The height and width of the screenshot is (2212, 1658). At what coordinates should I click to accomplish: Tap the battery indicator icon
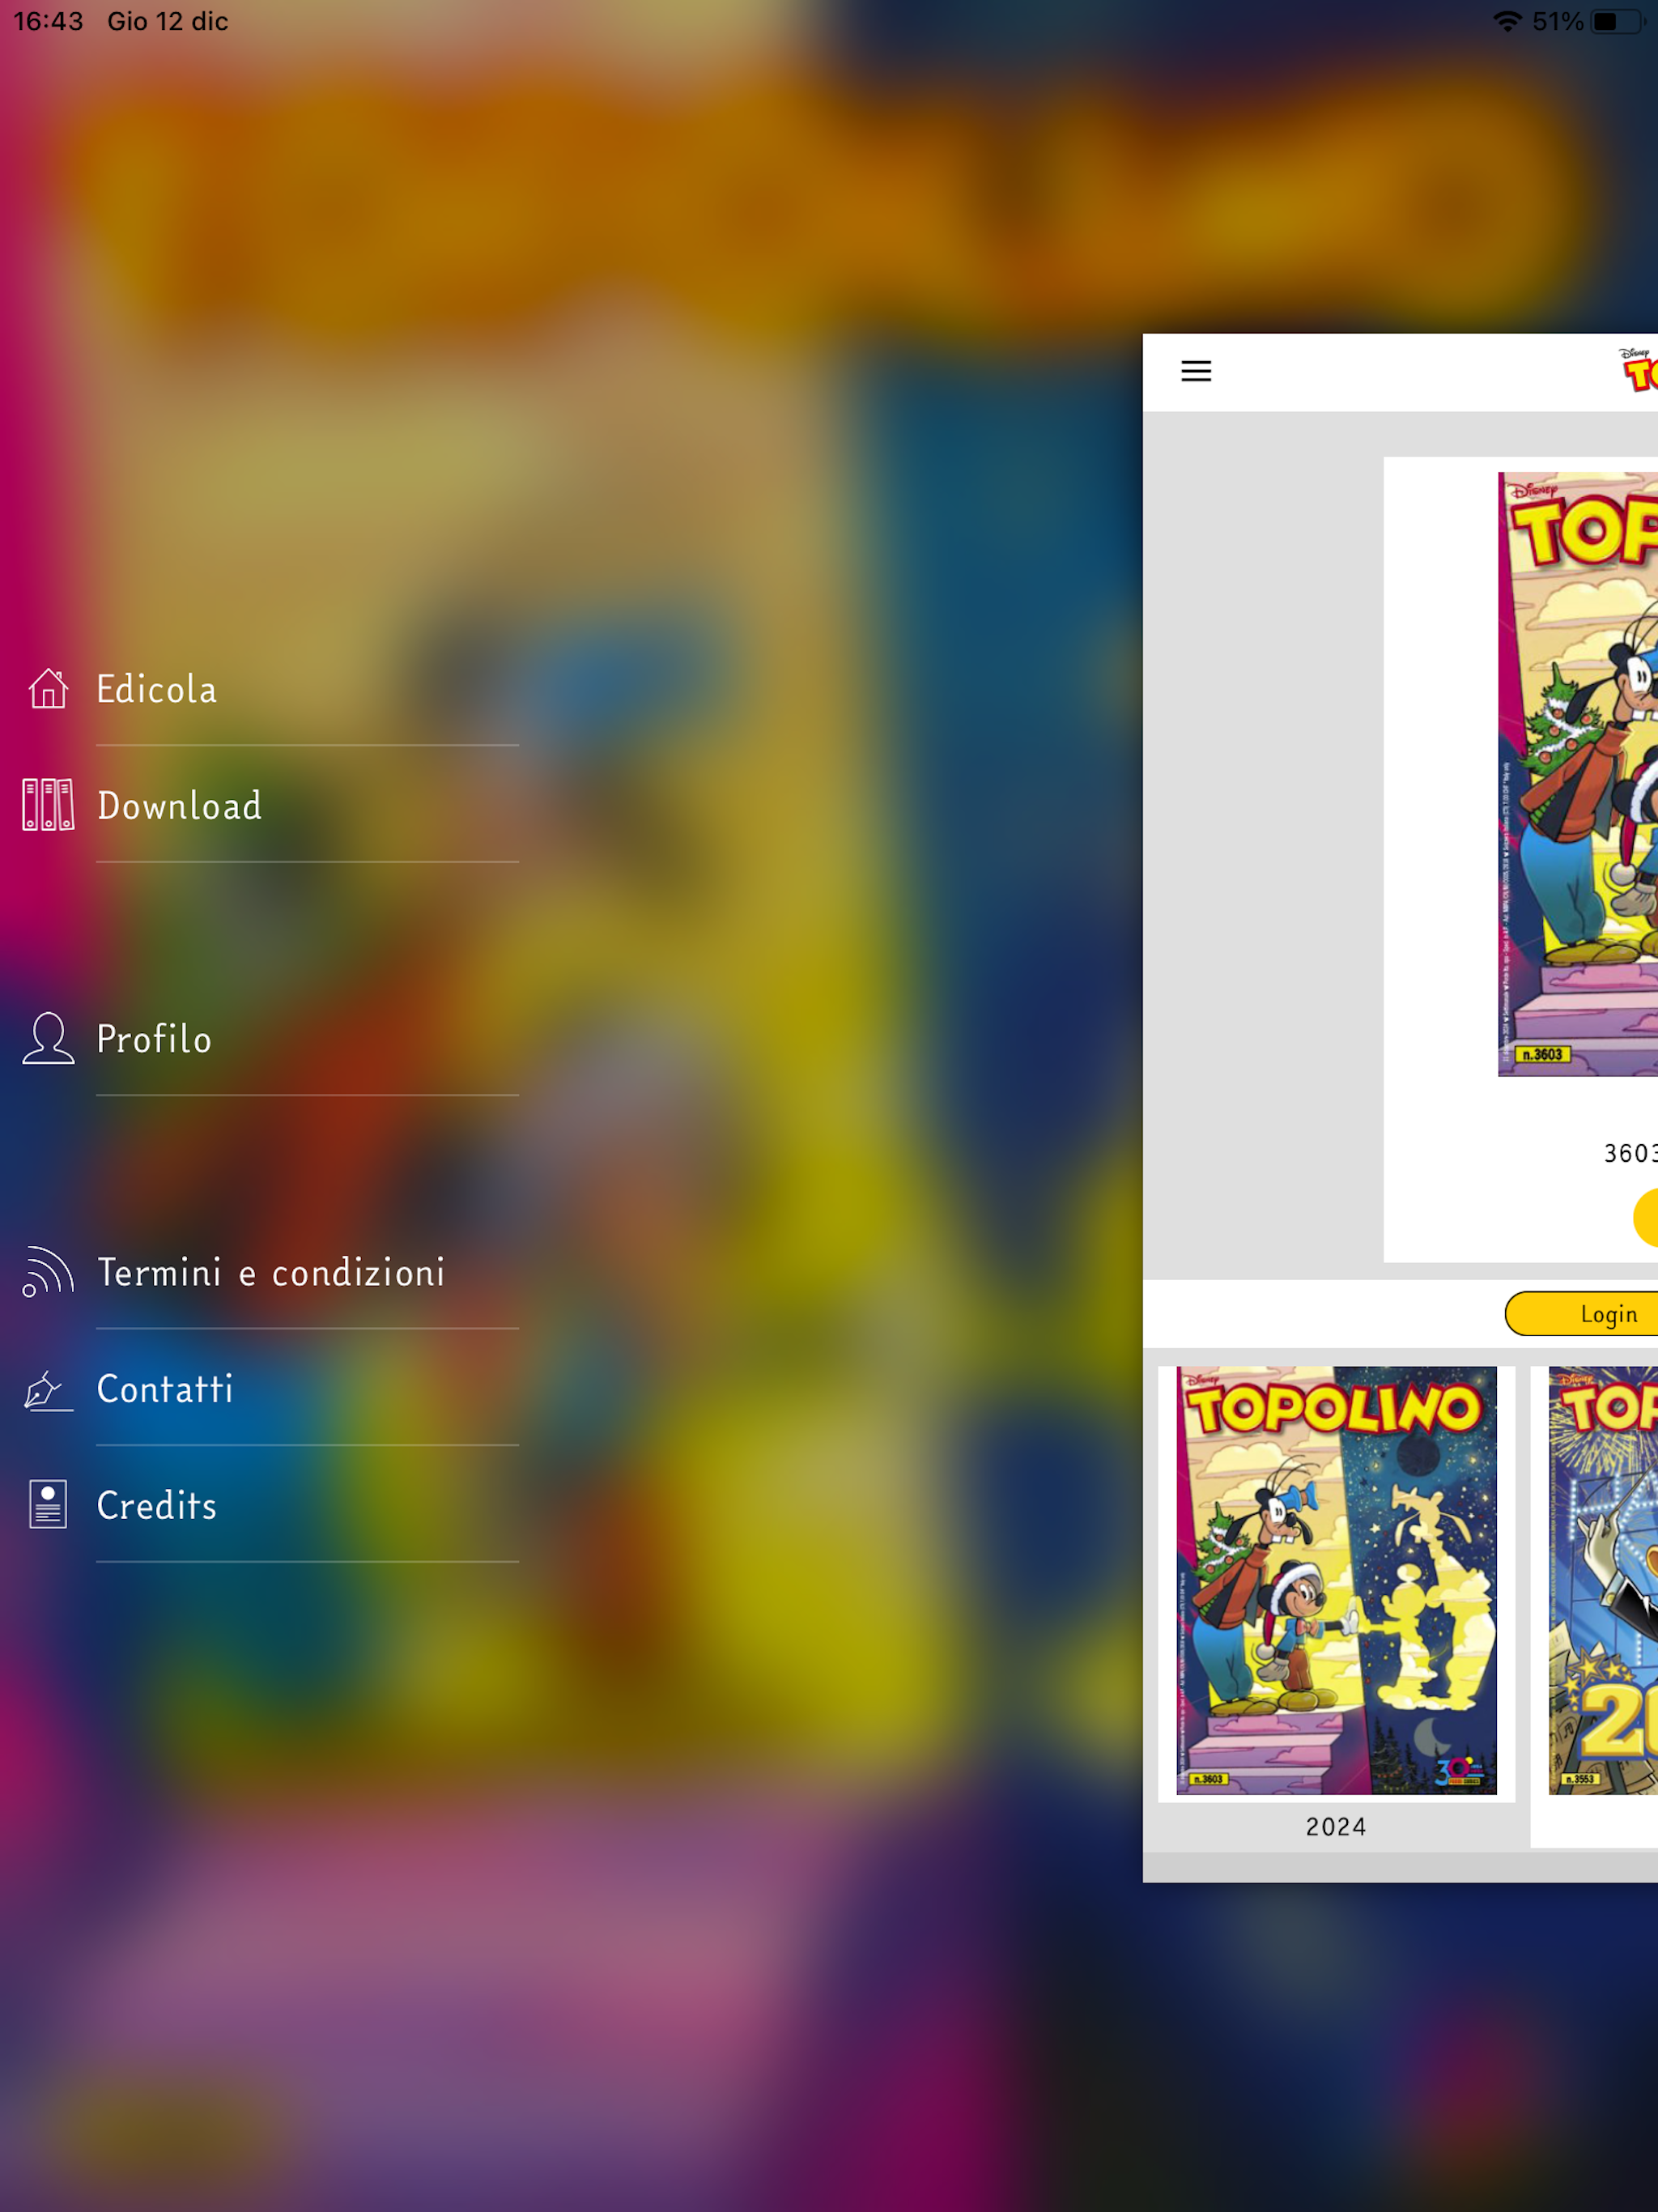point(1618,21)
